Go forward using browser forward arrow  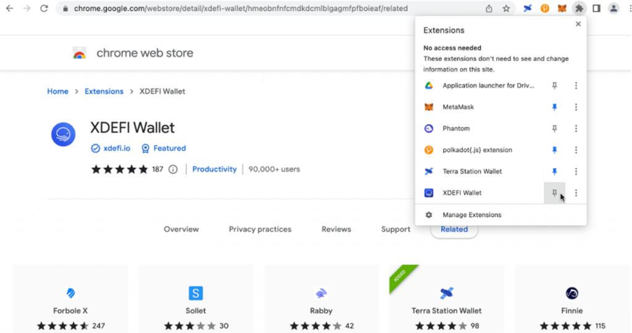[x=27, y=9]
